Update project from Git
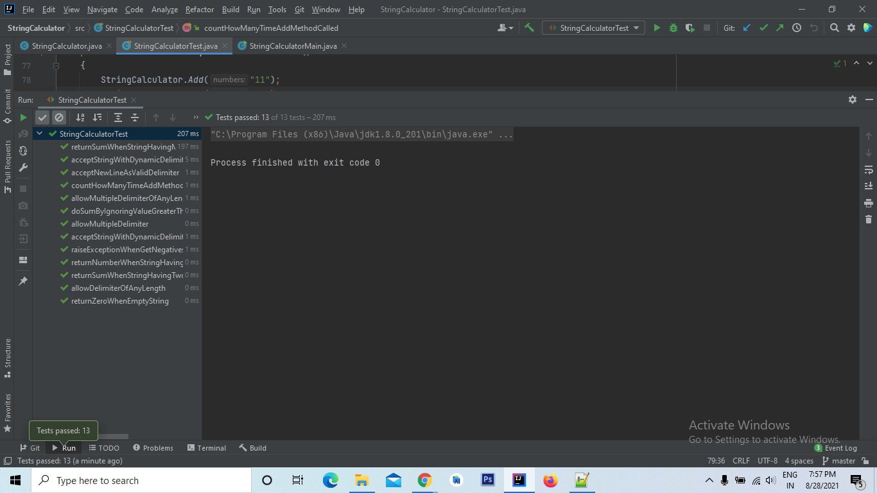Image resolution: width=877 pixels, height=493 pixels. point(746,28)
